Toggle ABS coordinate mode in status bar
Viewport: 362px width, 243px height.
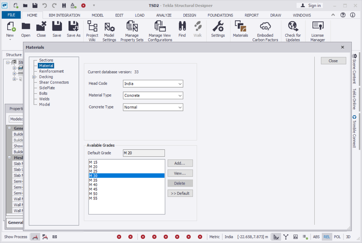coord(316,237)
